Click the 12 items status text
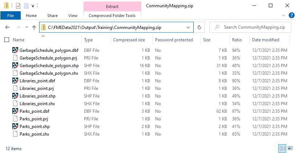This screenshot has width=296, height=153. tap(13, 149)
